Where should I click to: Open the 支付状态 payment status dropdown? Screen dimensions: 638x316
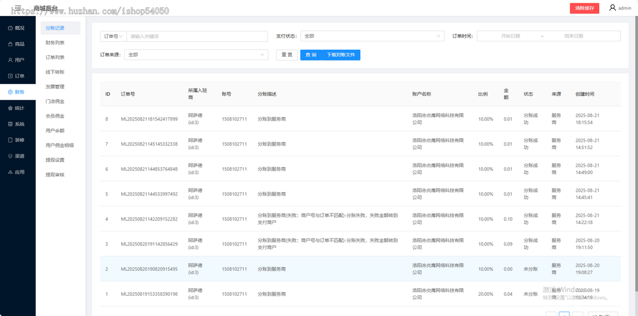pyautogui.click(x=372, y=36)
